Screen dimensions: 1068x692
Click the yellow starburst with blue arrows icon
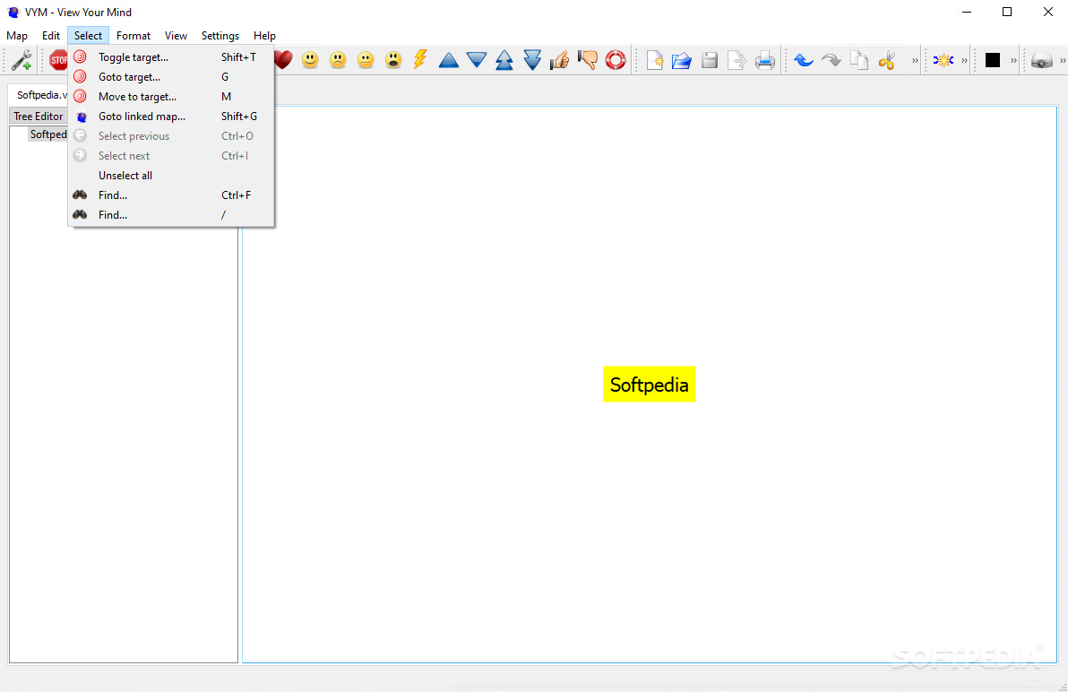943,60
